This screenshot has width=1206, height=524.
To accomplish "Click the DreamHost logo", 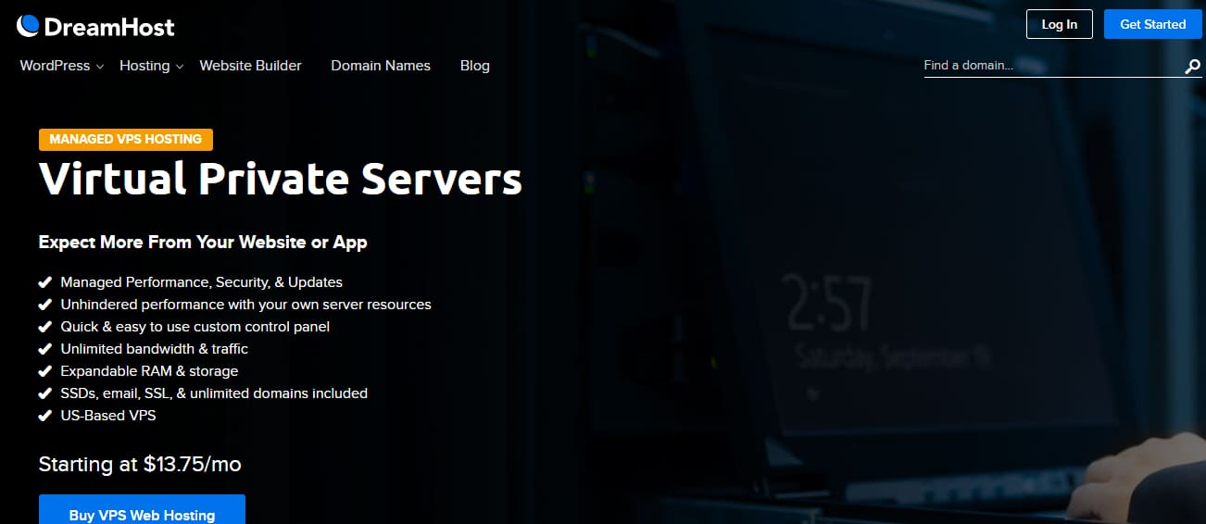I will point(95,26).
